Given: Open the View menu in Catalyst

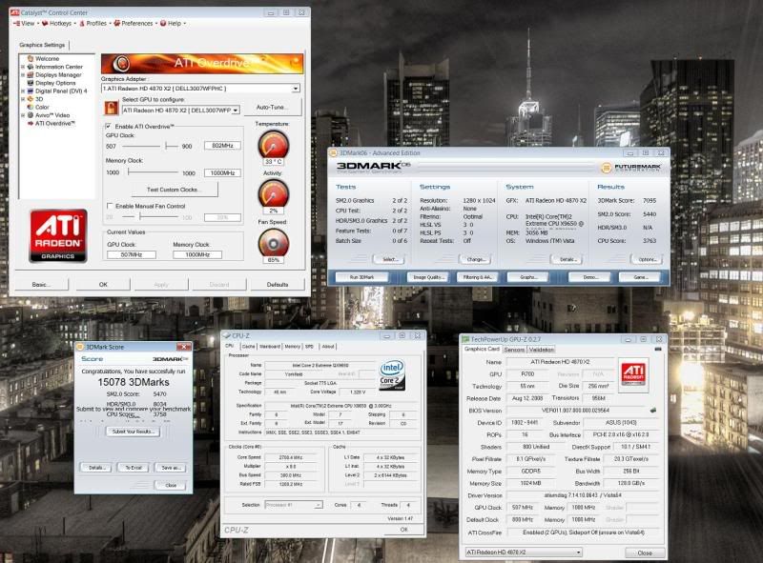Looking at the screenshot, I should 25,23.
